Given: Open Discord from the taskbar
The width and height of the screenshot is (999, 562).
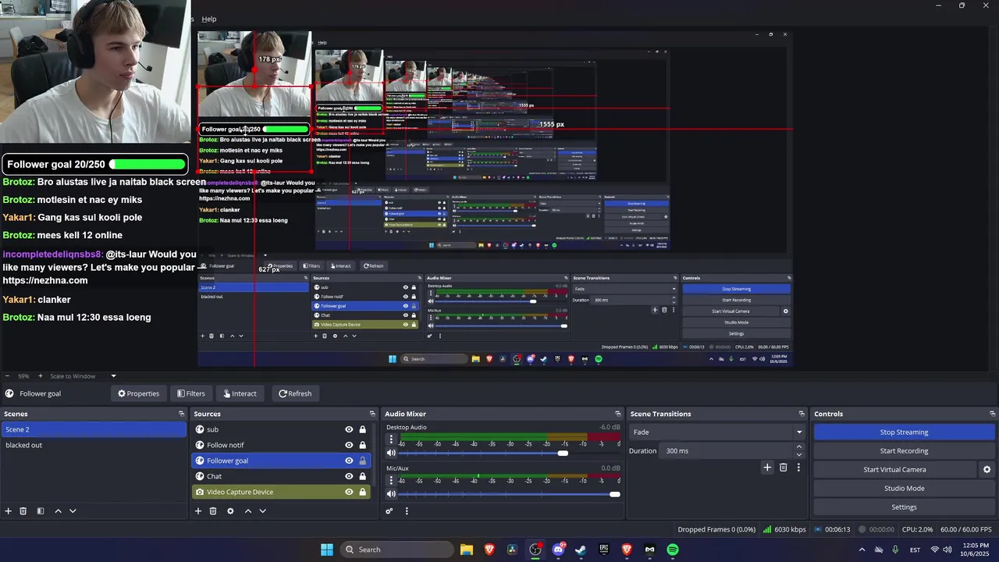Looking at the screenshot, I should (558, 550).
